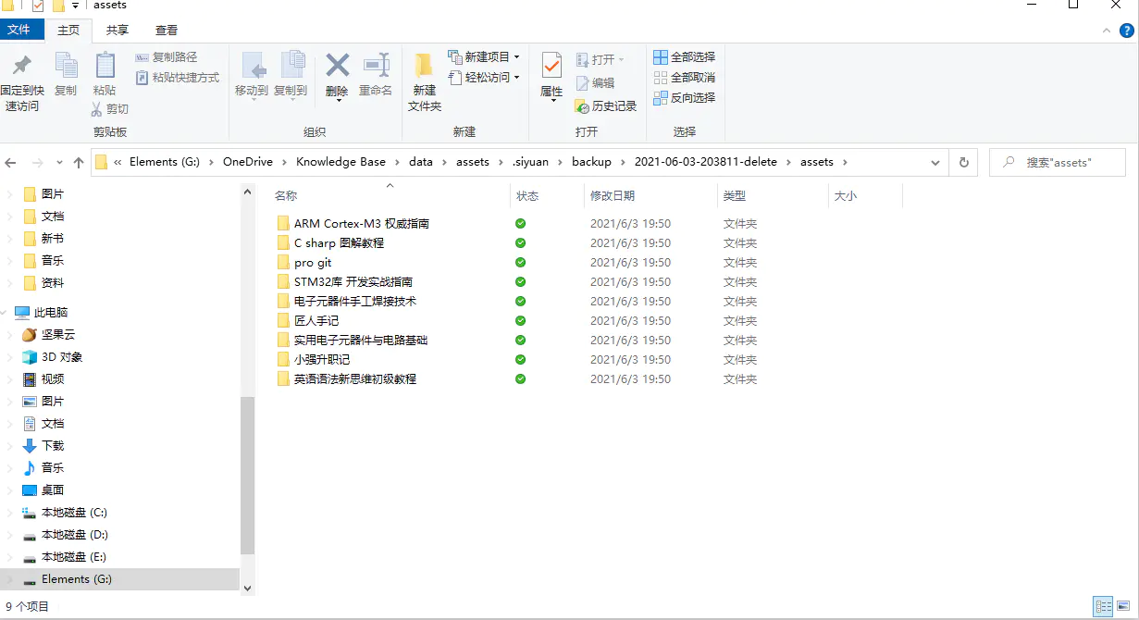Select 英语语法新思维初级教程 folder

(x=355, y=379)
